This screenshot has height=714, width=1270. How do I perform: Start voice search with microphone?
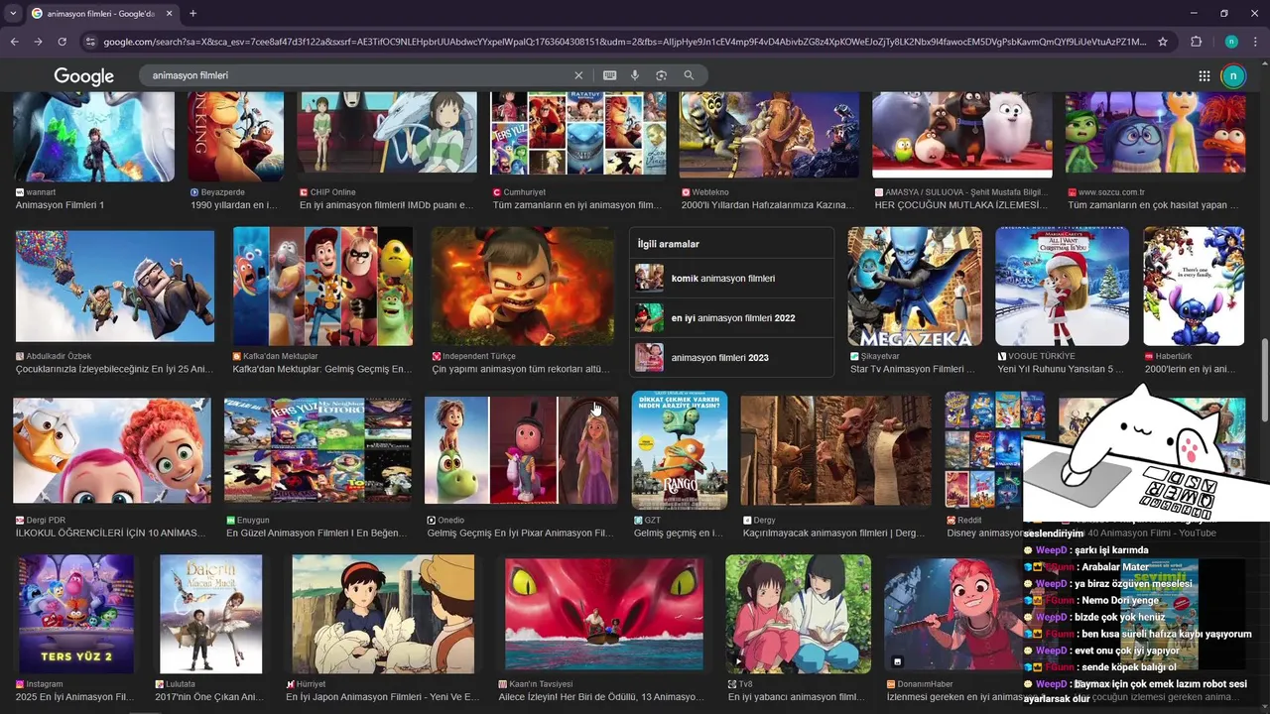(635, 75)
